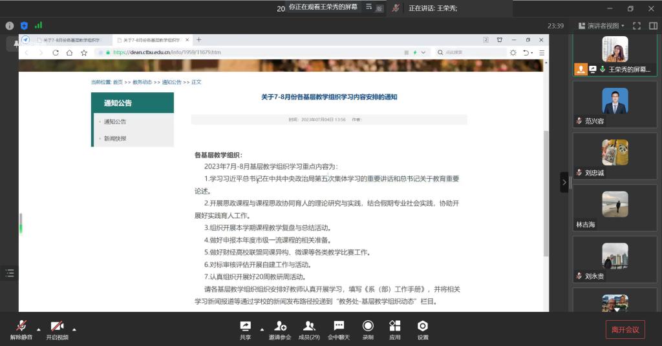Click the blue security shield icon

coord(24,26)
